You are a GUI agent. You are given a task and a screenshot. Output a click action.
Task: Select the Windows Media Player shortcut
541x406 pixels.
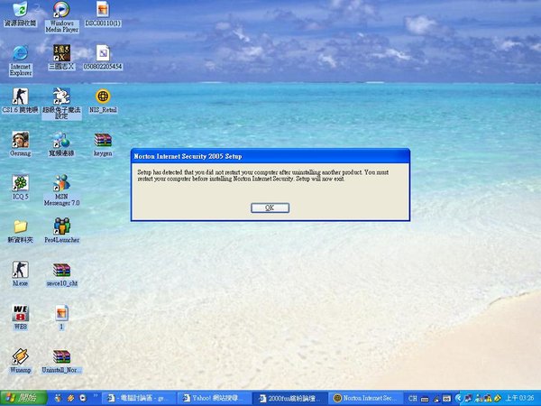[x=61, y=10]
